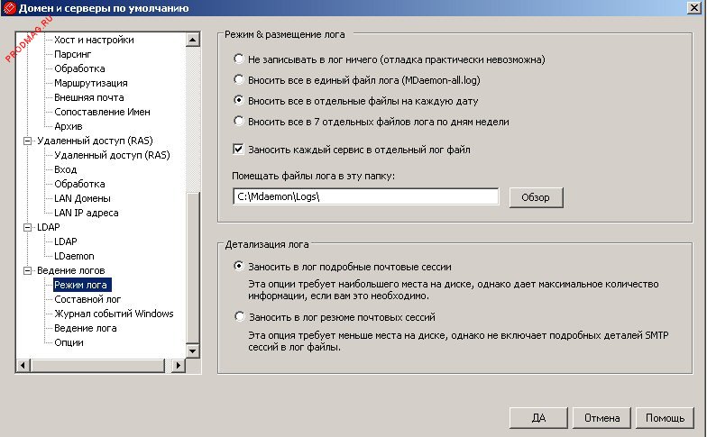Collapse the 'Ведение логов' tree node
Viewport: 707px width, 437px height.
[x=27, y=270]
